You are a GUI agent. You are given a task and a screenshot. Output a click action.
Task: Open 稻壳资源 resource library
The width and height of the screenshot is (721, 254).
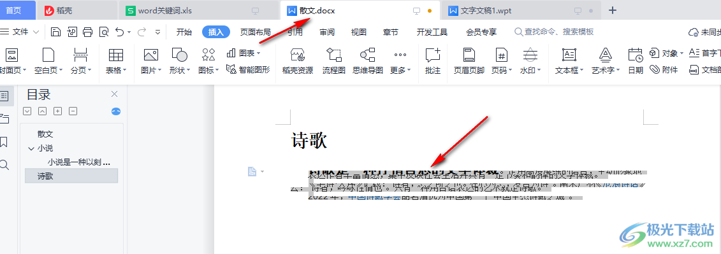coord(298,61)
